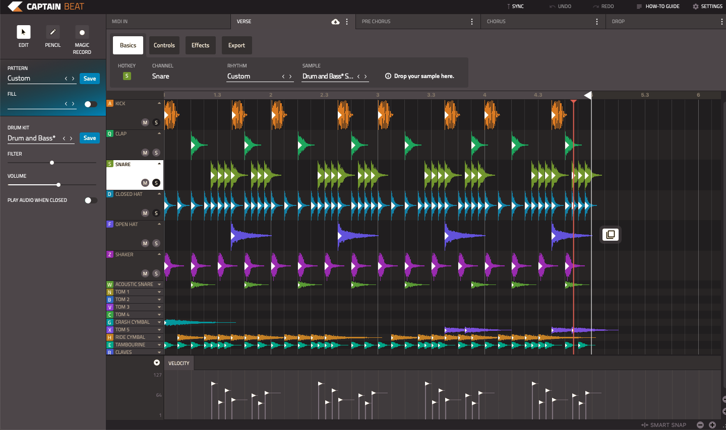Screen dimensions: 726x430
Task: Mute the Shaker track
Action: [x=145, y=273]
